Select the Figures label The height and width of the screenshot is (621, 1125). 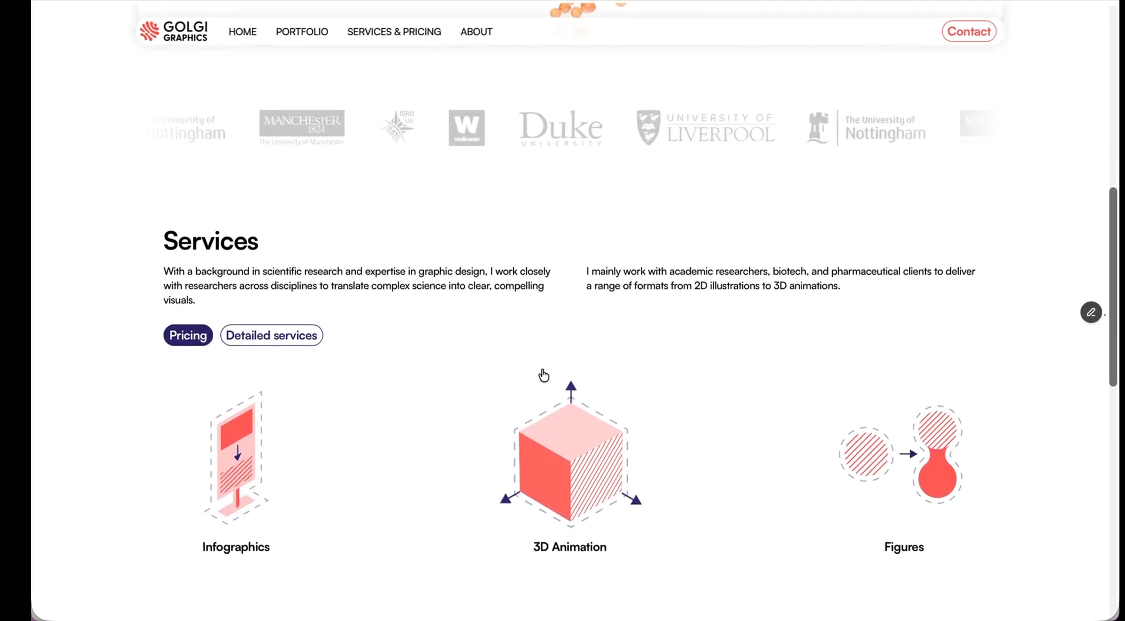point(904,547)
